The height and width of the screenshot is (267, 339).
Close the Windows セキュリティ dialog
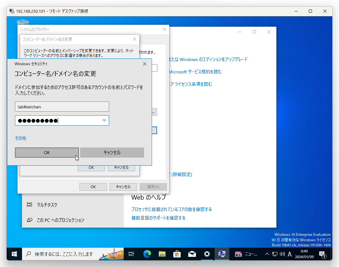pyautogui.click(x=145, y=64)
